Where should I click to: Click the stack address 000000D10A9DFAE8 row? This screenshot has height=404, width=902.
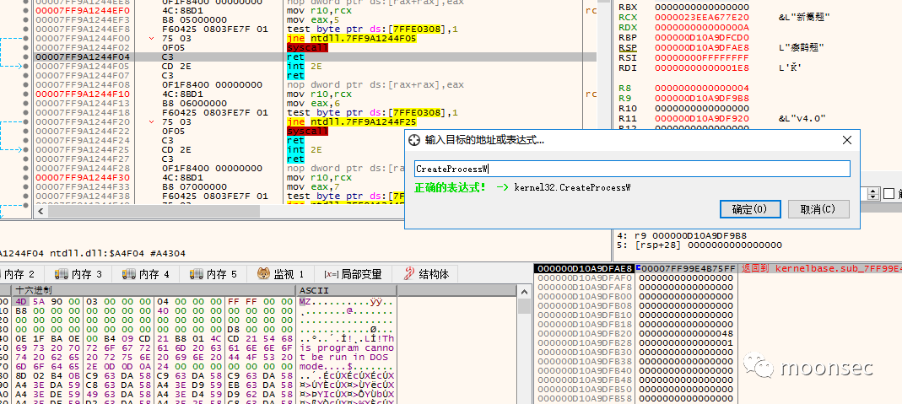584,268
